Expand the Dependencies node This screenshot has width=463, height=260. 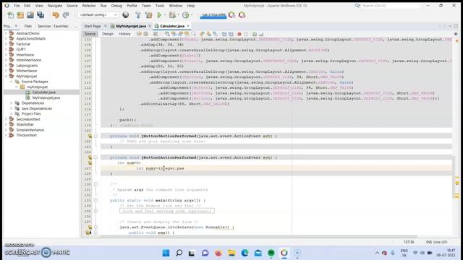[x=12, y=103]
